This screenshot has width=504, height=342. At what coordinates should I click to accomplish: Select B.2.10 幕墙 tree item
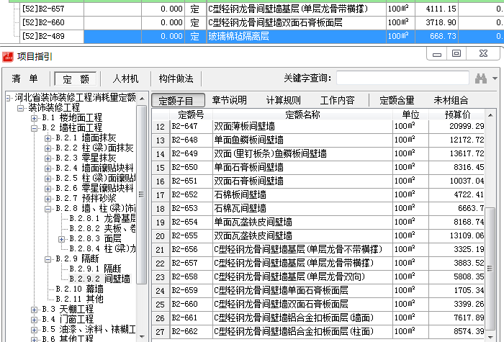[x=79, y=289]
